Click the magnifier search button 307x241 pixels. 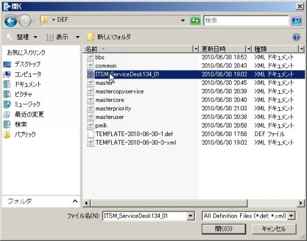click(x=297, y=20)
